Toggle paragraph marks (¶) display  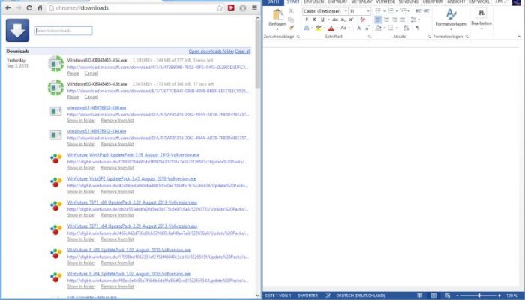[418, 28]
